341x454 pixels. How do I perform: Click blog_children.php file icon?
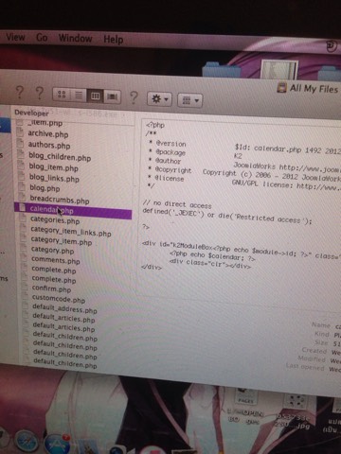[21, 154]
